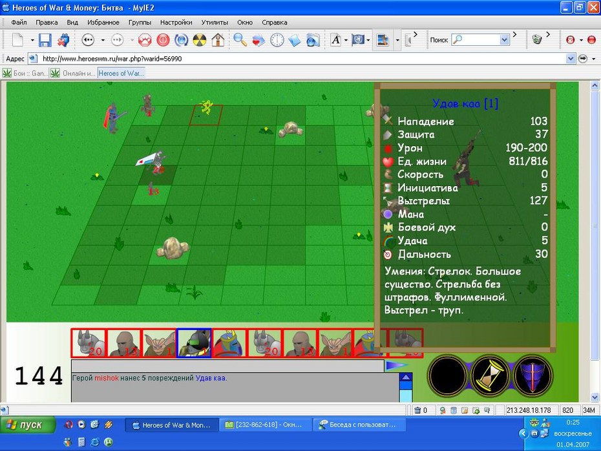Select the blue-framed active unit in turn queue

click(194, 343)
